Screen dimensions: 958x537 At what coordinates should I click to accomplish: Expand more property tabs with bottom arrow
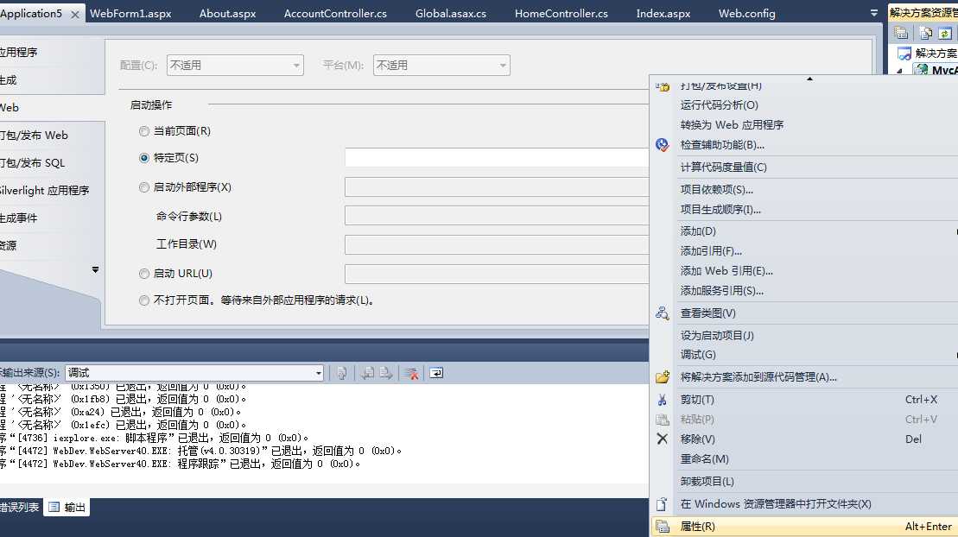click(95, 269)
